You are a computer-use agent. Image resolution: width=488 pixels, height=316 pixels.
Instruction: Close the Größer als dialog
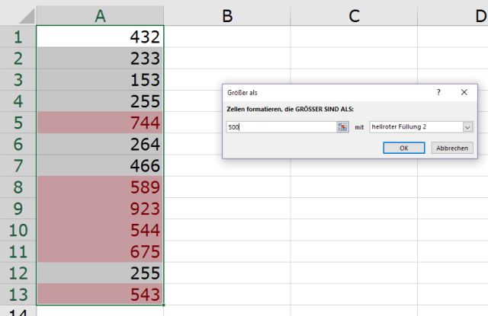(464, 92)
